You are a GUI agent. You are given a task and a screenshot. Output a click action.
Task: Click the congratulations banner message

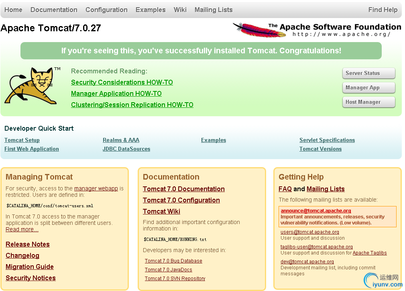click(201, 51)
